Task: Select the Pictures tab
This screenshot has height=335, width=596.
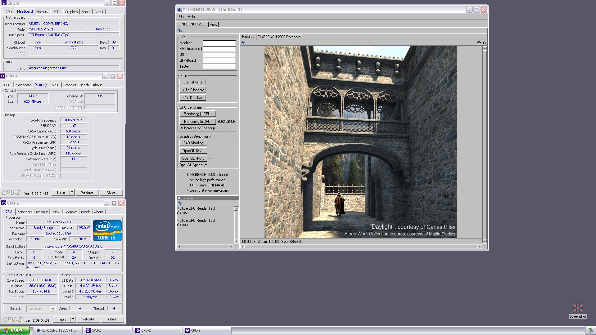Action: click(248, 37)
